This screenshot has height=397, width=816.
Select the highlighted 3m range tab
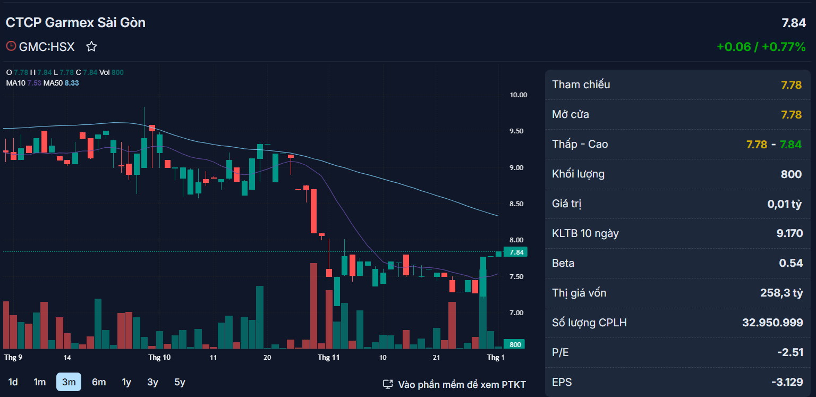pos(69,382)
